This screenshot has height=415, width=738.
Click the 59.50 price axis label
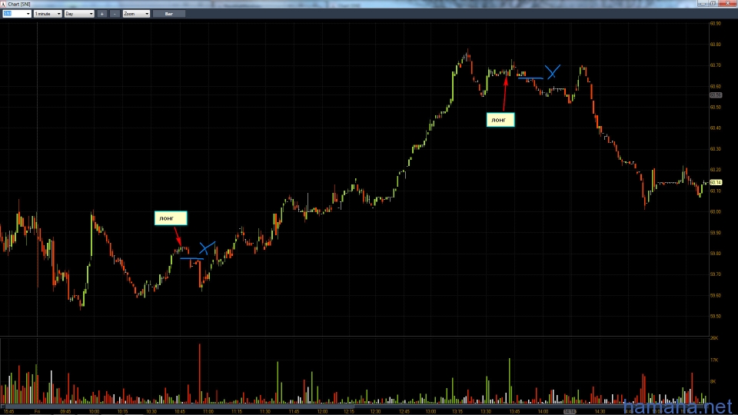coord(716,316)
